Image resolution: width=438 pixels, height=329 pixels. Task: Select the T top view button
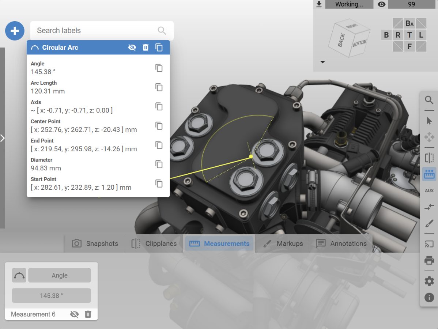pos(409,35)
